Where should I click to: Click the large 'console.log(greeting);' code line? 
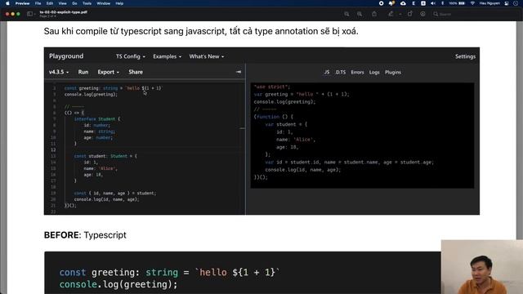118,284
